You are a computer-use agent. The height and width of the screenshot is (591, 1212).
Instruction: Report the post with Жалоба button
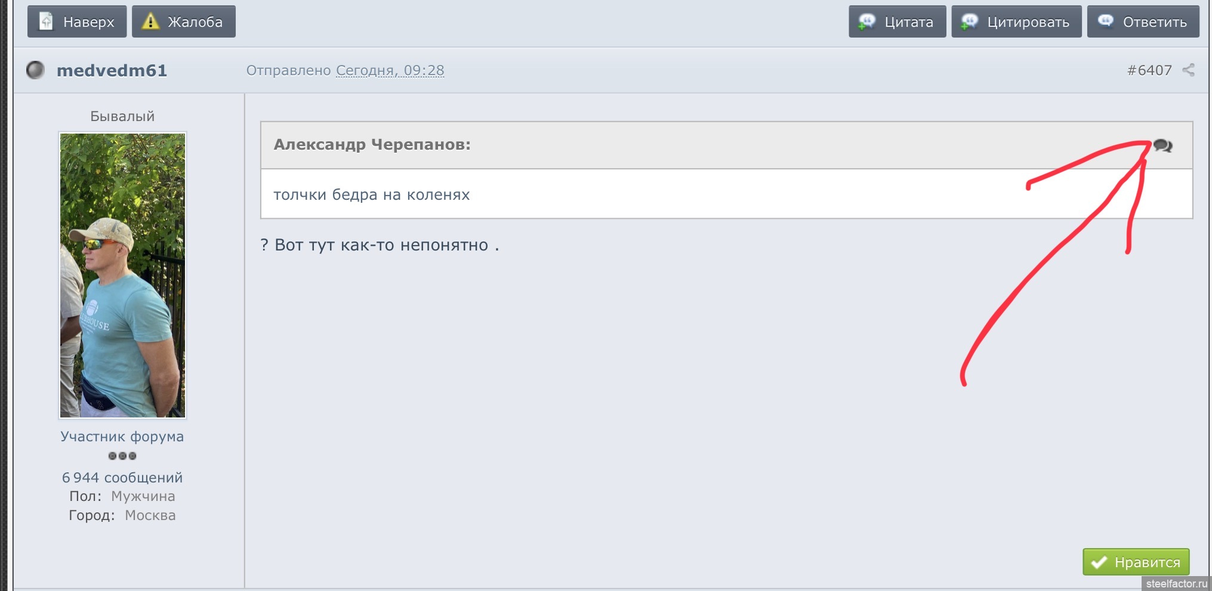pos(183,22)
